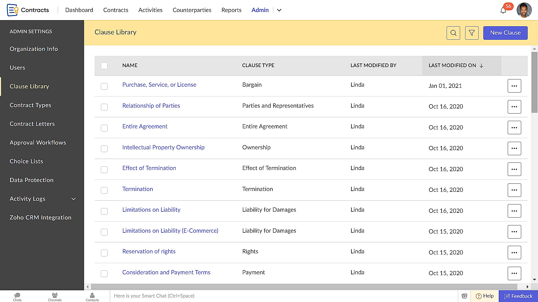Open Contract Types in admin sidebar

pos(30,105)
